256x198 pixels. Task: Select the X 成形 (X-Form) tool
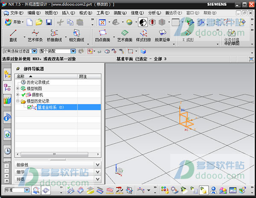tap(188, 36)
